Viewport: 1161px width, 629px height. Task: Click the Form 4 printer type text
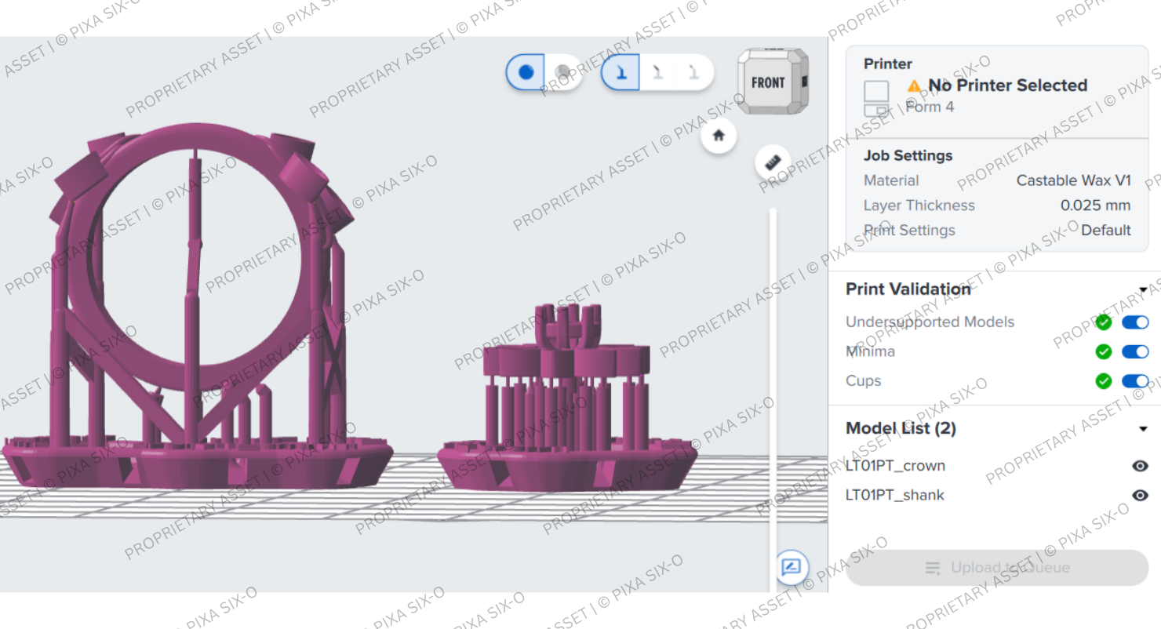(x=930, y=107)
